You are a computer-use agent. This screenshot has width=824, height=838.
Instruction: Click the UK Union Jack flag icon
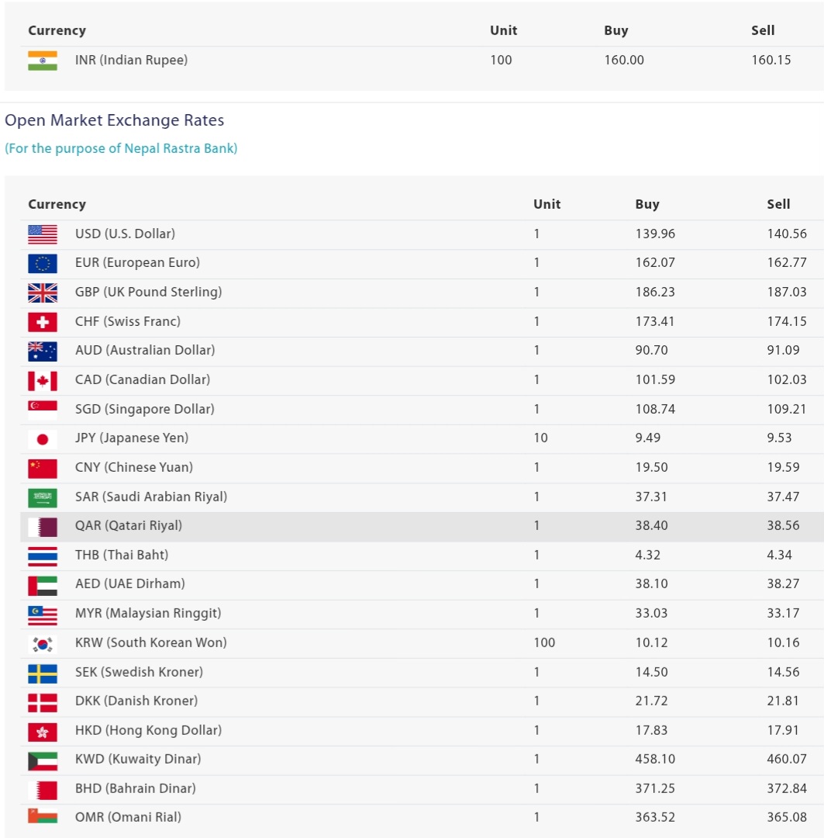43,293
